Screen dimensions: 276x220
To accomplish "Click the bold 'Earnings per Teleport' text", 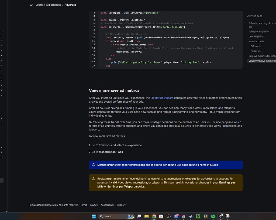I will coord(121,187).
